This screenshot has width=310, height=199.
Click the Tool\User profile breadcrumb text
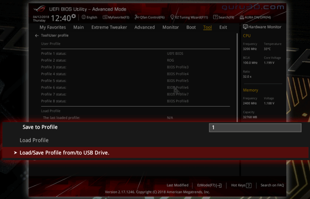coord(55,35)
